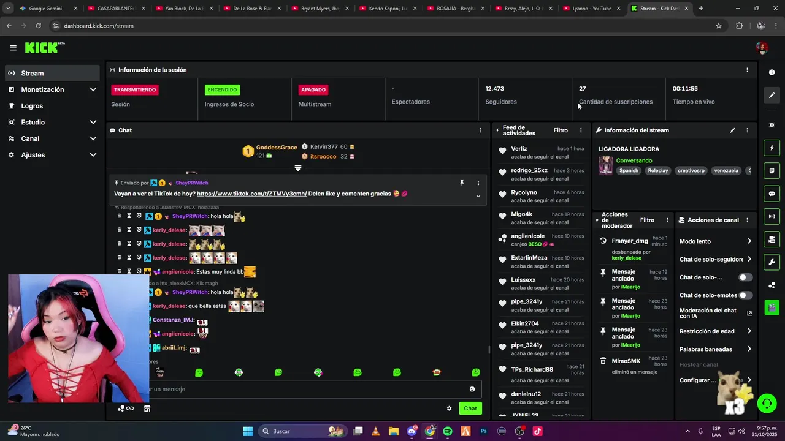
Task: Open the Modo lento options
Action: 715,241
